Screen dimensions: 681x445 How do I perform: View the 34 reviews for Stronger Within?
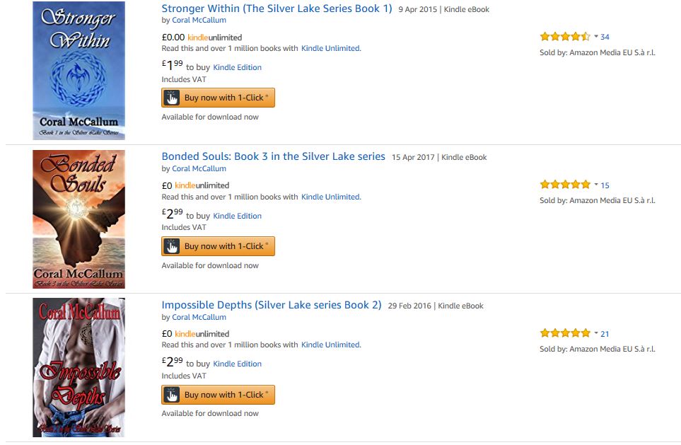pos(605,37)
